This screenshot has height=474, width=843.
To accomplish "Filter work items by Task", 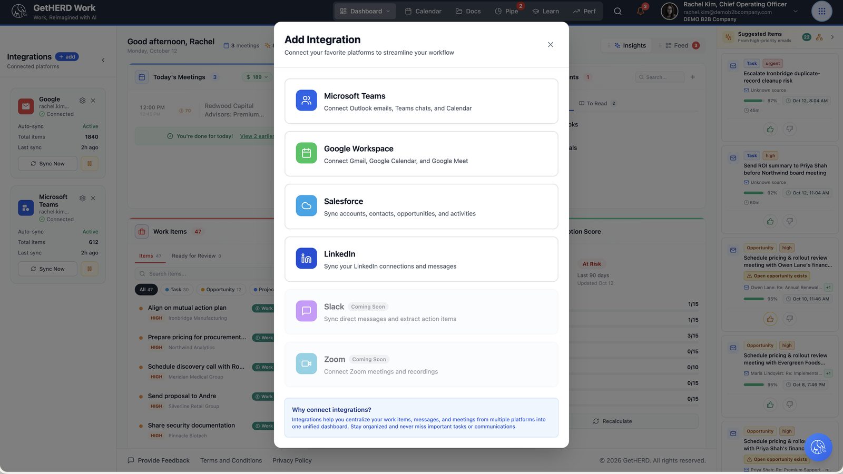I will pos(177,290).
